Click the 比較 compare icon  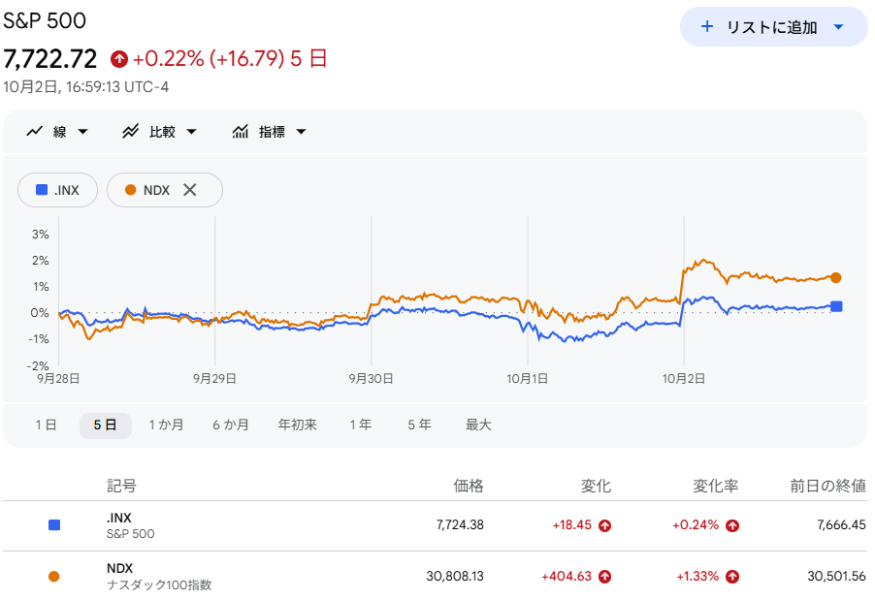[131, 132]
